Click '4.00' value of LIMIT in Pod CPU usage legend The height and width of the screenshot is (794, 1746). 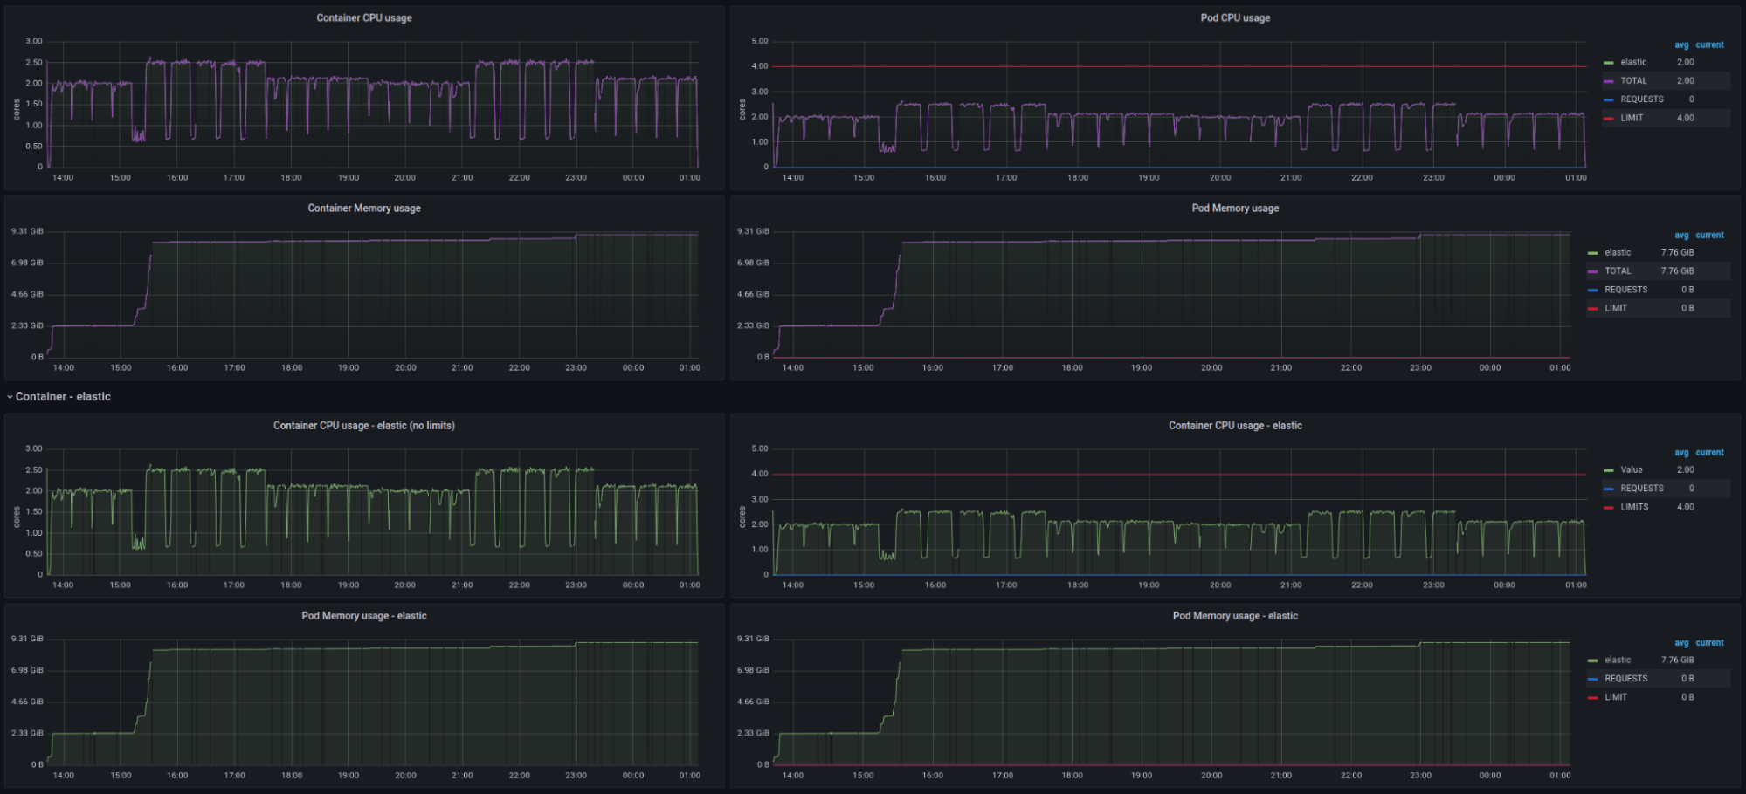tap(1686, 118)
